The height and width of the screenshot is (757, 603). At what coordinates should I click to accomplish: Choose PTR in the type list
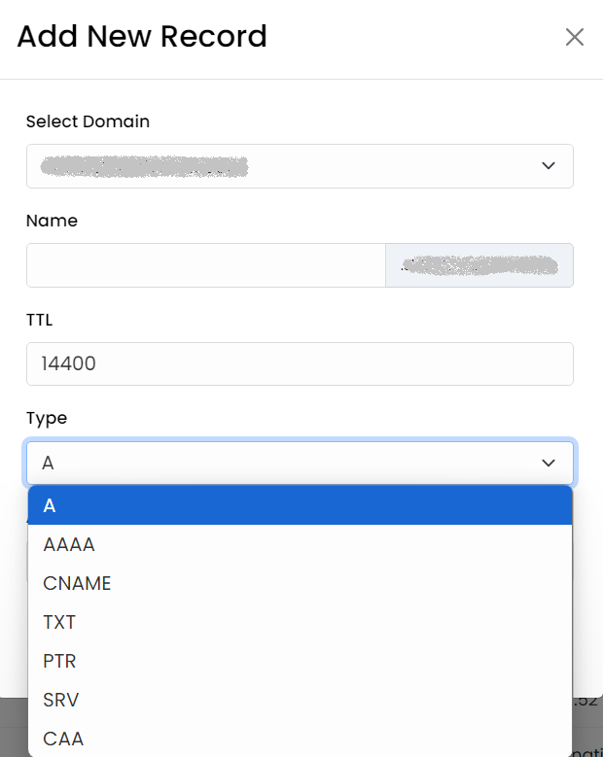coord(301,661)
